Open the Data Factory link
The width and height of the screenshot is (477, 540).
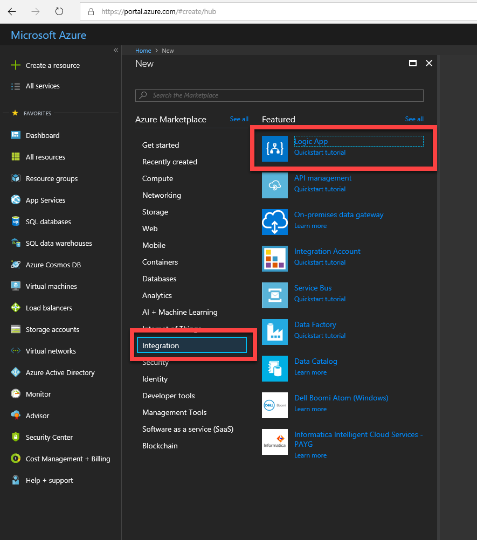315,324
